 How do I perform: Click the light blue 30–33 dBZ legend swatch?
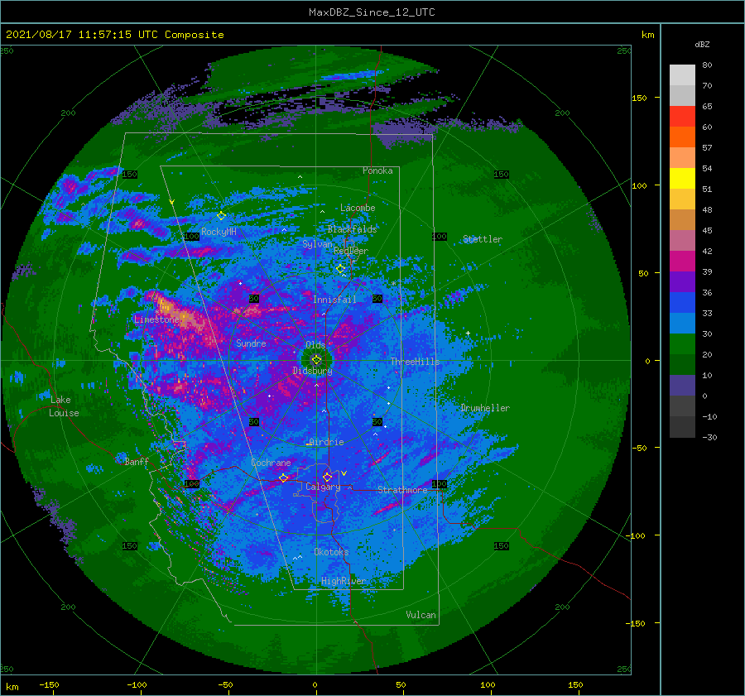click(682, 323)
